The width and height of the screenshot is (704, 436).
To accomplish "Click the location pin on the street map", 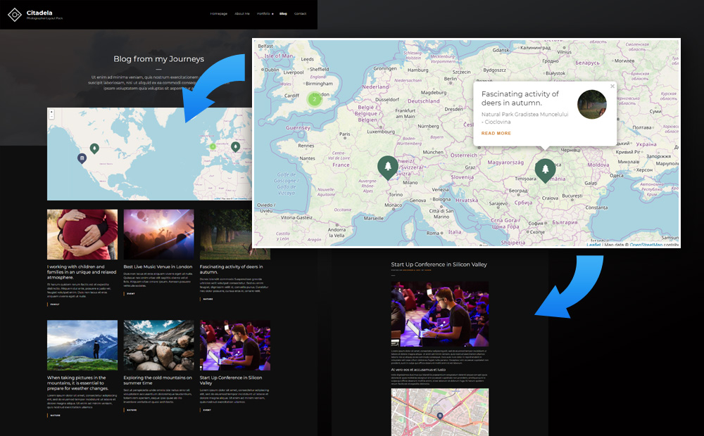I will [440, 416].
